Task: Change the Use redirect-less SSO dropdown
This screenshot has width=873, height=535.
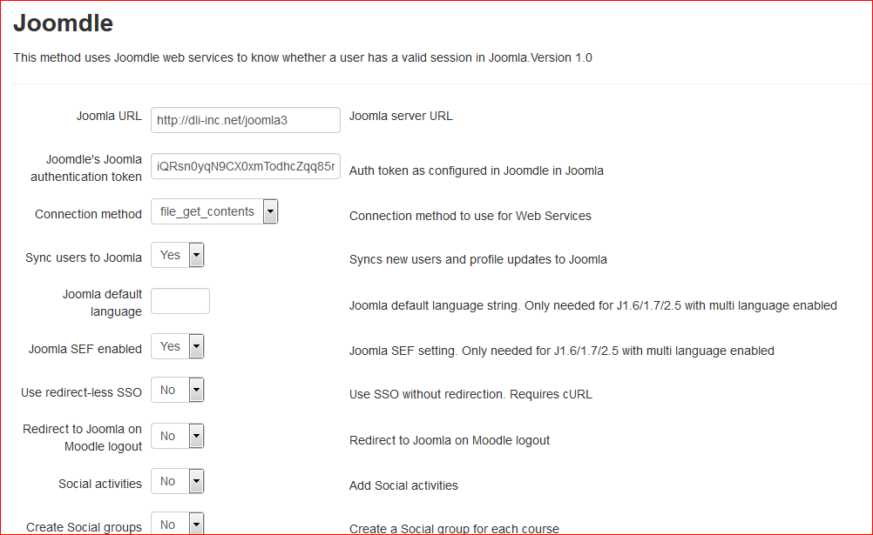Action: (178, 390)
